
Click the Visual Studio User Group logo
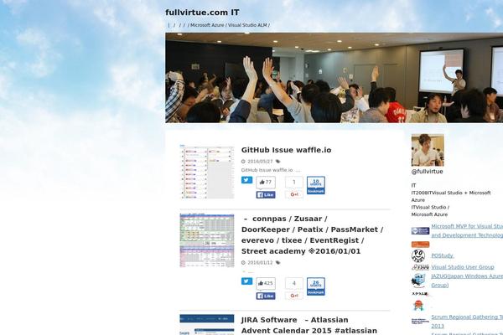[420, 267]
